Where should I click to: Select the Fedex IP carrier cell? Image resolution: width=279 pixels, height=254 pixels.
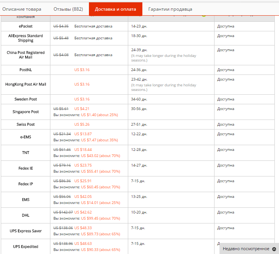point(26,184)
